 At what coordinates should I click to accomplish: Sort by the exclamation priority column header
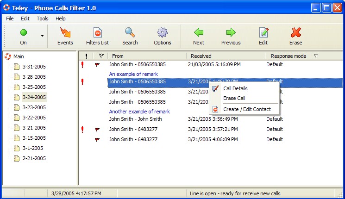(86, 56)
